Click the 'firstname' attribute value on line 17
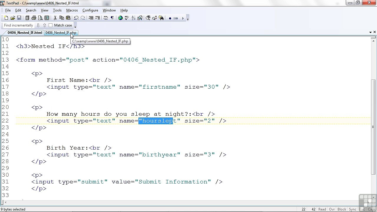Viewport: 377px width, 212px height. [x=159, y=87]
